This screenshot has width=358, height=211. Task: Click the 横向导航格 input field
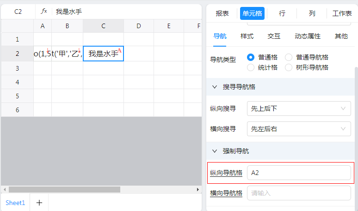[299, 193]
